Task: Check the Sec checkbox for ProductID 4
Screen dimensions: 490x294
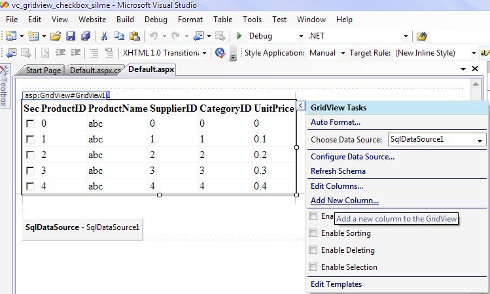Action: click(x=30, y=186)
